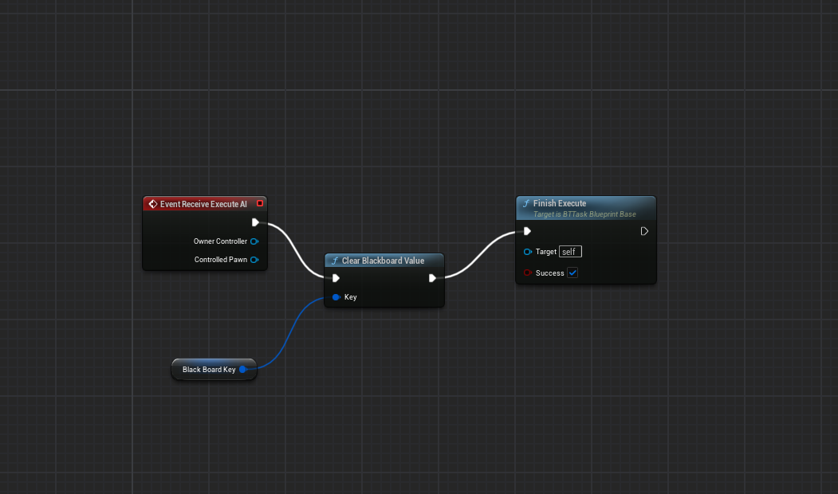Select the Black Board Key variable node
The height and width of the screenshot is (494, 838).
tap(207, 370)
